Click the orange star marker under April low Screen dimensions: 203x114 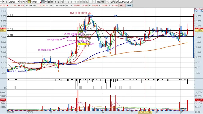click(x=111, y=53)
